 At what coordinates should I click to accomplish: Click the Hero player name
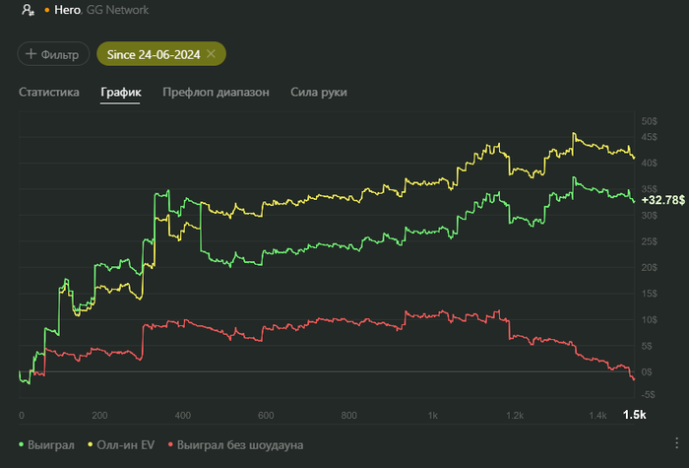68,9
